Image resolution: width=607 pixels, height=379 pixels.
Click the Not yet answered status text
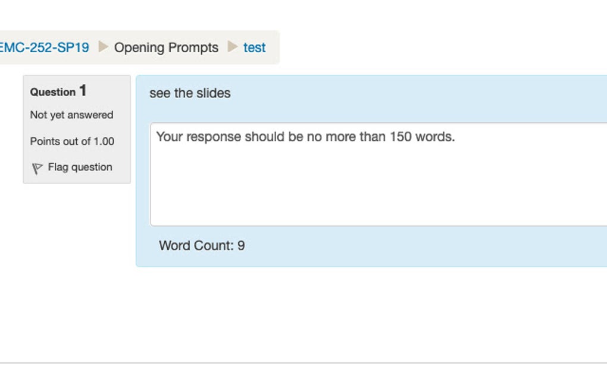tap(71, 115)
